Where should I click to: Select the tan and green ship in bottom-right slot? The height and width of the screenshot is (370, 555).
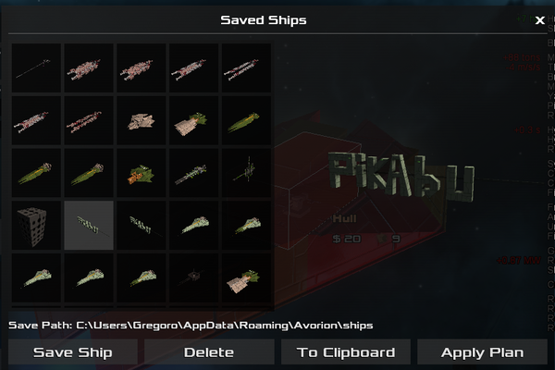pyautogui.click(x=246, y=277)
